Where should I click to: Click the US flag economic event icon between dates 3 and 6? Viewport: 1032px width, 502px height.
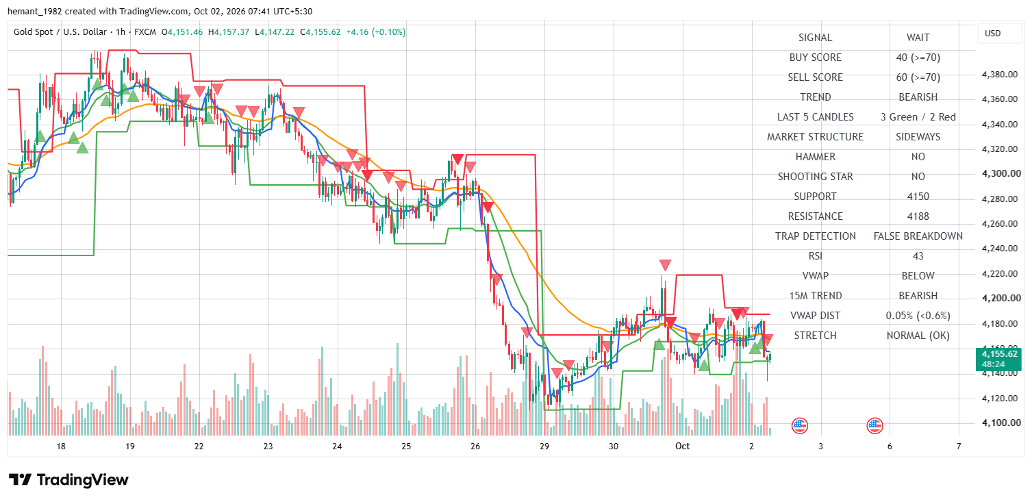[x=874, y=426]
